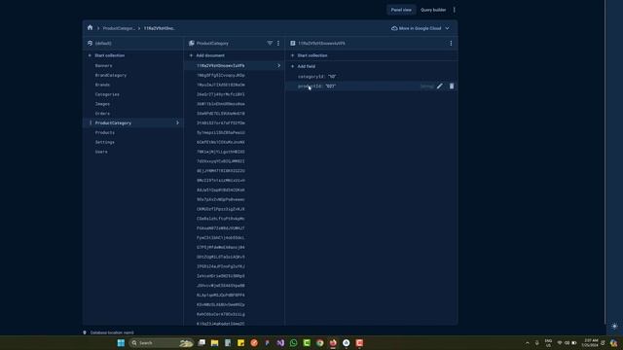Screen dimensions: 623x350
Task: Click the document icon in the document panel header
Action: (x=293, y=43)
